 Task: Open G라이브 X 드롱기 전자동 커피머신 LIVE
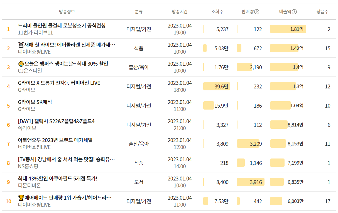59,83
